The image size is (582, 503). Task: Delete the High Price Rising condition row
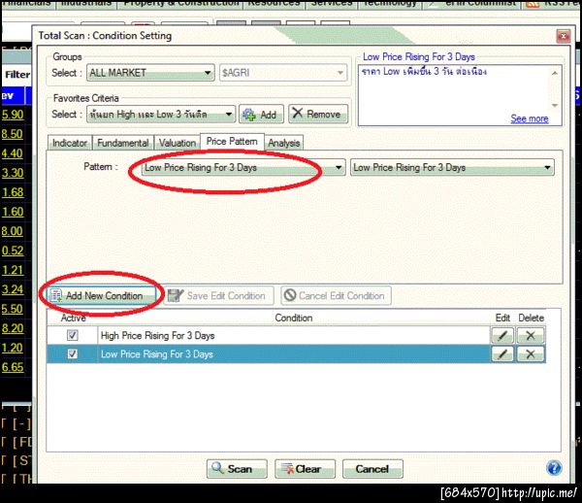coord(531,335)
